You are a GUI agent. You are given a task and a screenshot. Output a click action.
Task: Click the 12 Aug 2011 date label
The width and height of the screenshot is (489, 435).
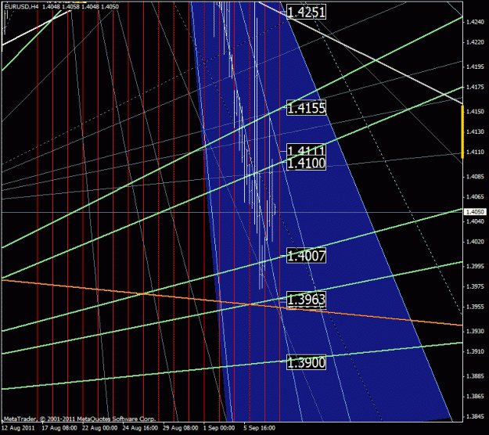(x=19, y=428)
